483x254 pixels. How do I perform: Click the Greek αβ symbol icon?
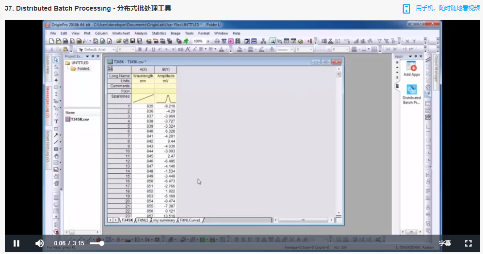click(180, 49)
